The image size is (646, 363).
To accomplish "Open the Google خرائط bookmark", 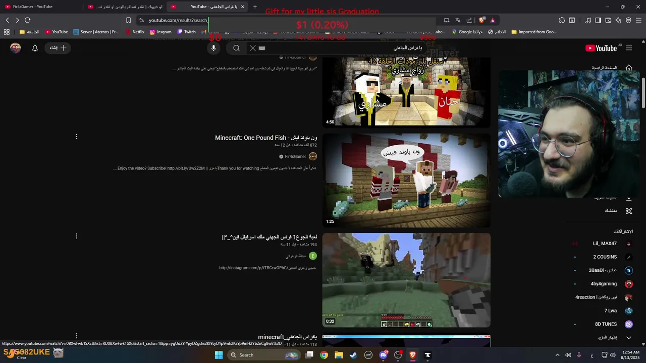I will (x=467, y=32).
